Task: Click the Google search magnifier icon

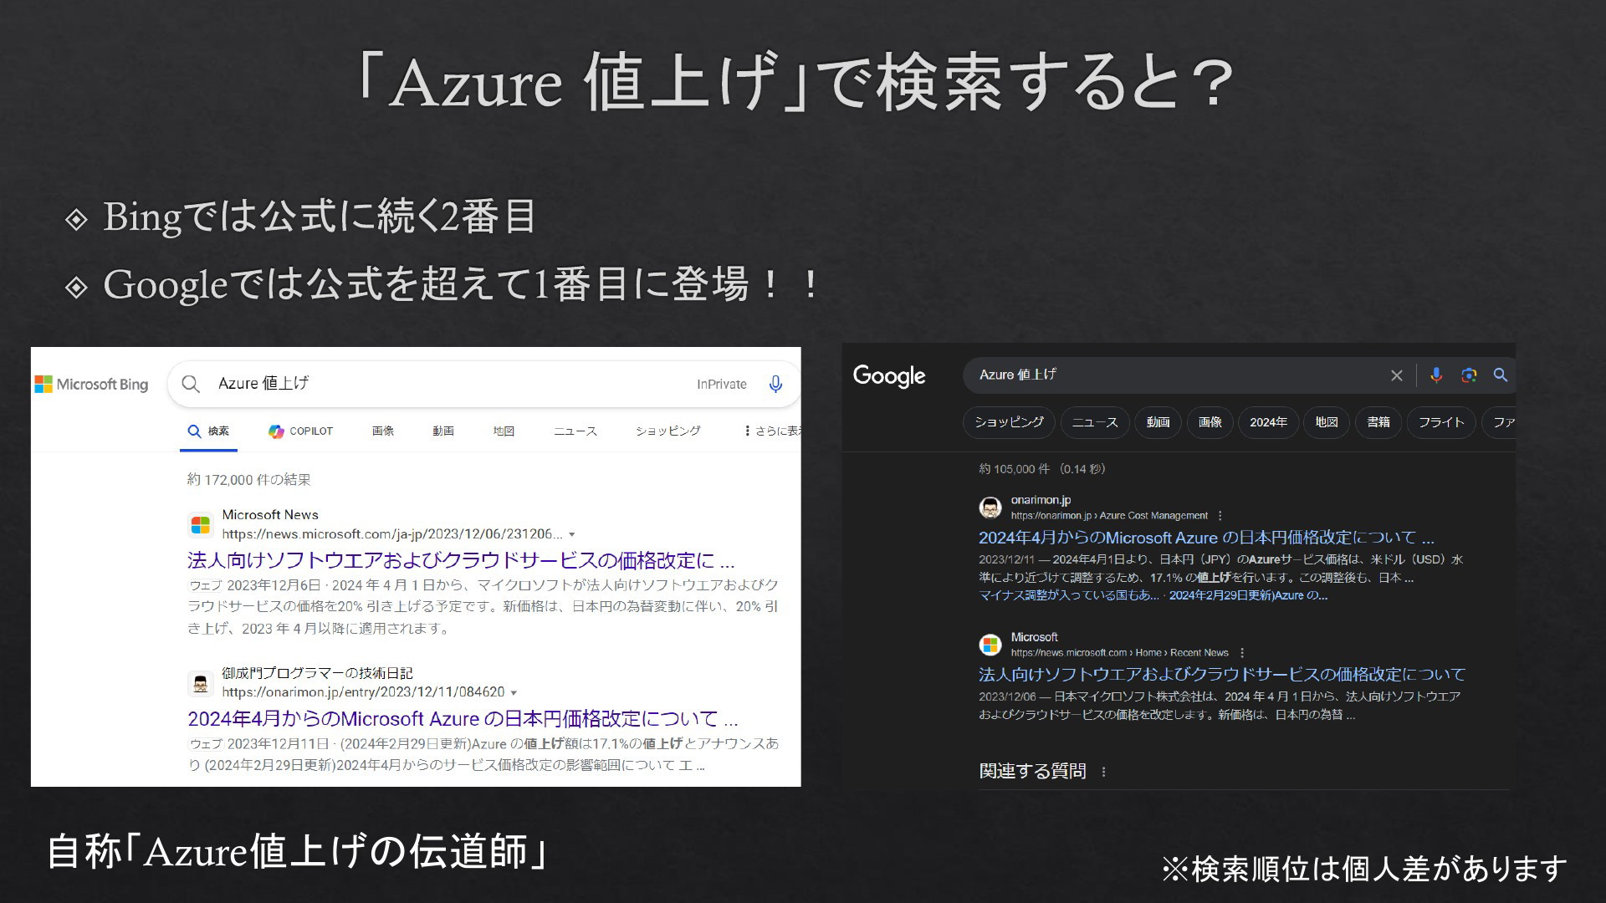Action: click(x=1501, y=375)
